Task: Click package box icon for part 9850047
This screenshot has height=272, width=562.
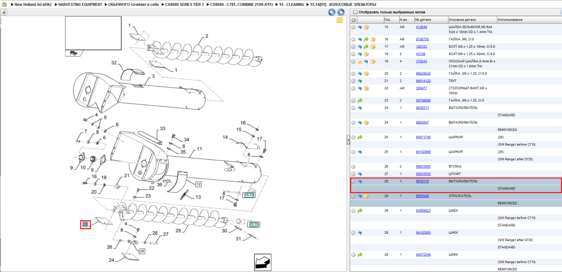Action: (x=366, y=123)
